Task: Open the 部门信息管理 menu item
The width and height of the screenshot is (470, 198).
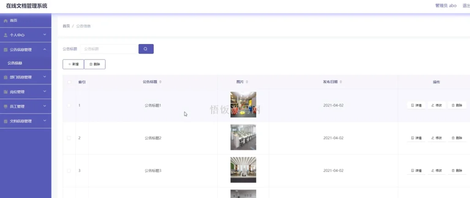Action: click(x=26, y=77)
